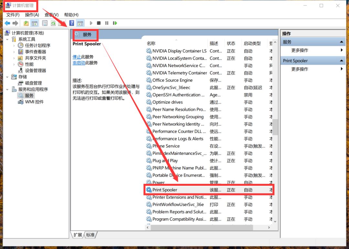Select Optimize drives service

[x=209, y=102]
